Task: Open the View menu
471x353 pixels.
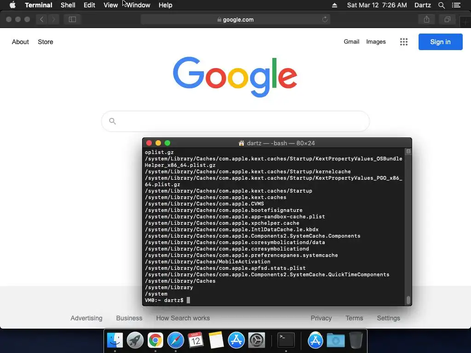Action: (110, 5)
